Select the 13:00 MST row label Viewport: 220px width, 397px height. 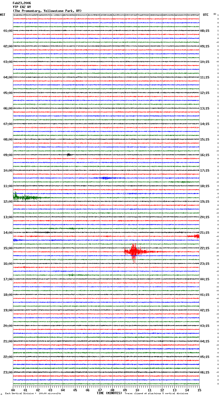tap(8, 217)
